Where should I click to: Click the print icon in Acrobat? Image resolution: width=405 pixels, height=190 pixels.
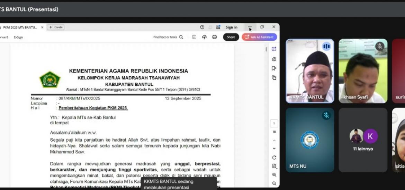pyautogui.click(x=214, y=37)
